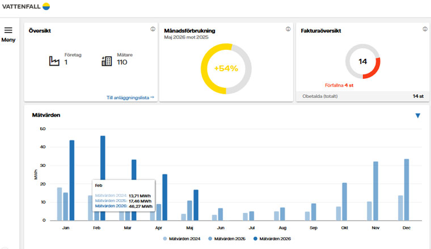Click the invoice donut showing 14
This screenshot has height=249, width=431.
363,62
